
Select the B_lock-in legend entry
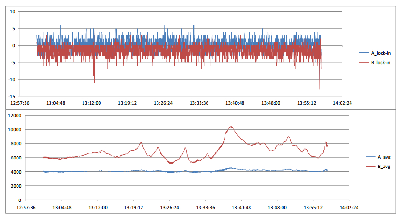tap(379, 63)
